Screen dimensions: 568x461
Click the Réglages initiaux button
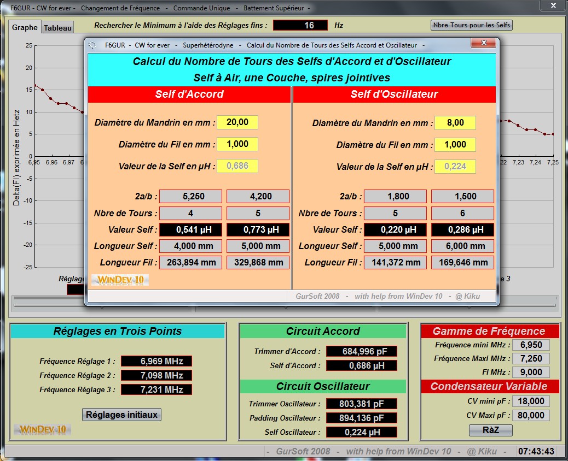point(122,415)
